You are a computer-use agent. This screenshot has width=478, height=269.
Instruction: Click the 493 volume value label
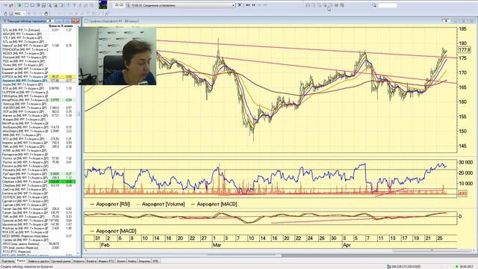point(463,194)
